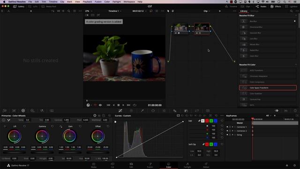Edit the Contrast value field
The height and width of the screenshot is (169, 300).
click(67, 120)
